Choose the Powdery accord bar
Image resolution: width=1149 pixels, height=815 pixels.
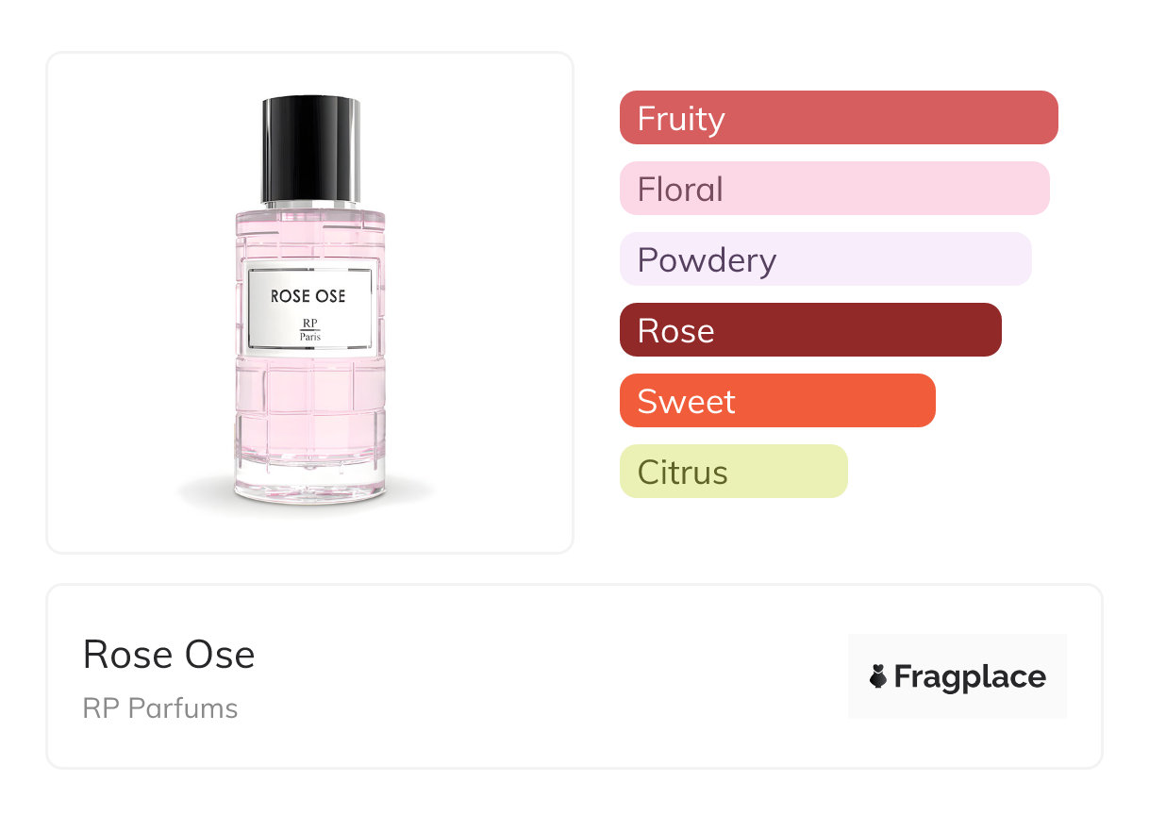click(824, 259)
